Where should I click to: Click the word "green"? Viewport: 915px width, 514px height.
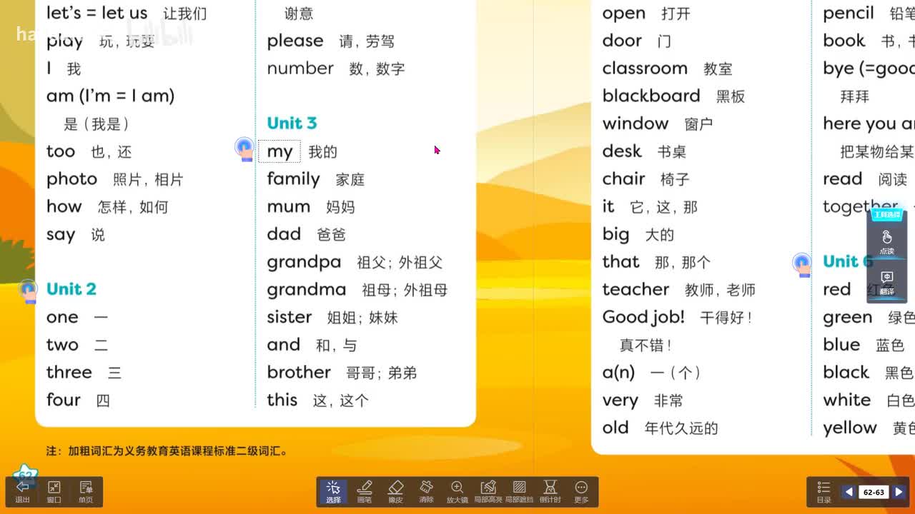848,318
